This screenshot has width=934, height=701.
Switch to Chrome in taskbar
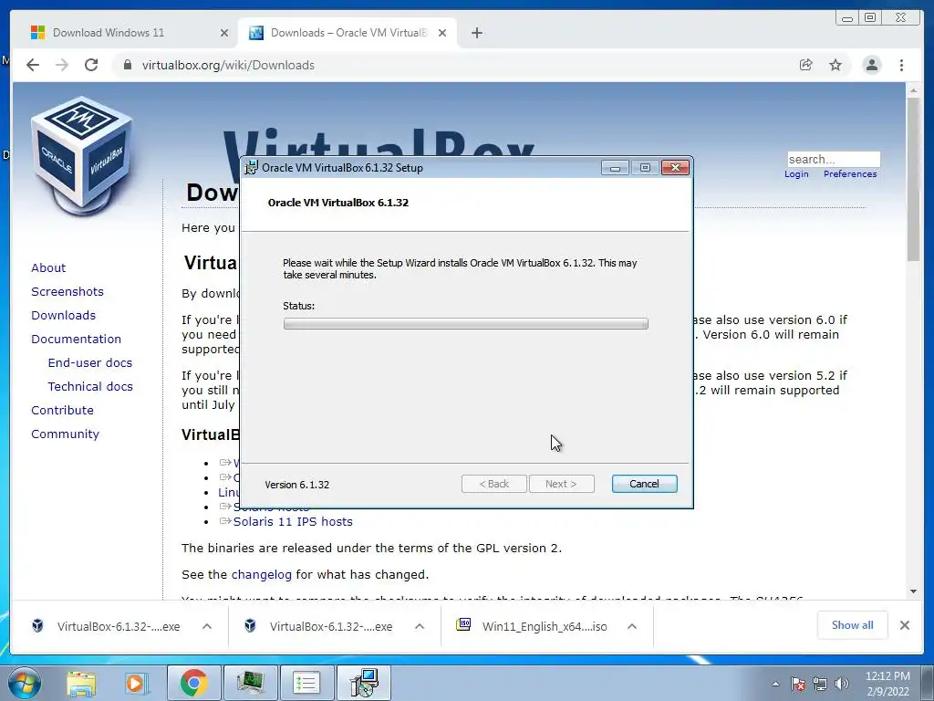coord(194,683)
